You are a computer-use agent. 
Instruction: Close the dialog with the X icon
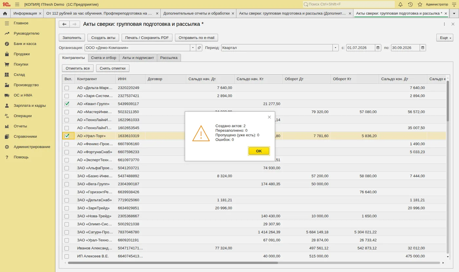(269, 117)
